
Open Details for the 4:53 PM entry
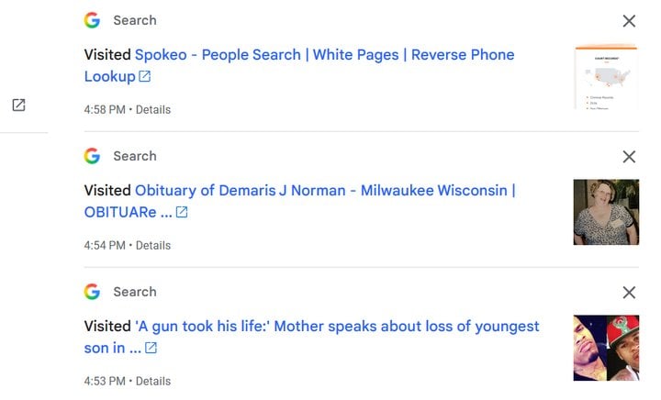click(x=153, y=382)
